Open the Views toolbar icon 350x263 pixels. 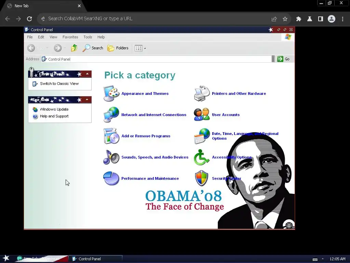(138, 48)
